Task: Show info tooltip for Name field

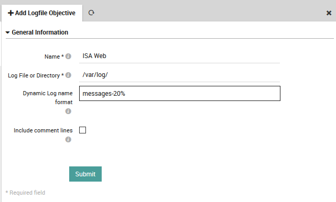Action: (68, 57)
